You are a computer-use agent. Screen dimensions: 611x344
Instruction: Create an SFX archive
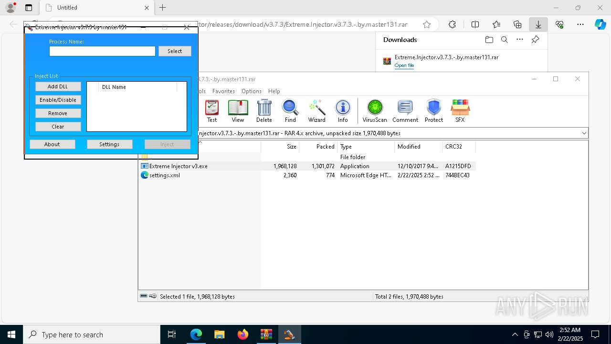click(x=460, y=111)
